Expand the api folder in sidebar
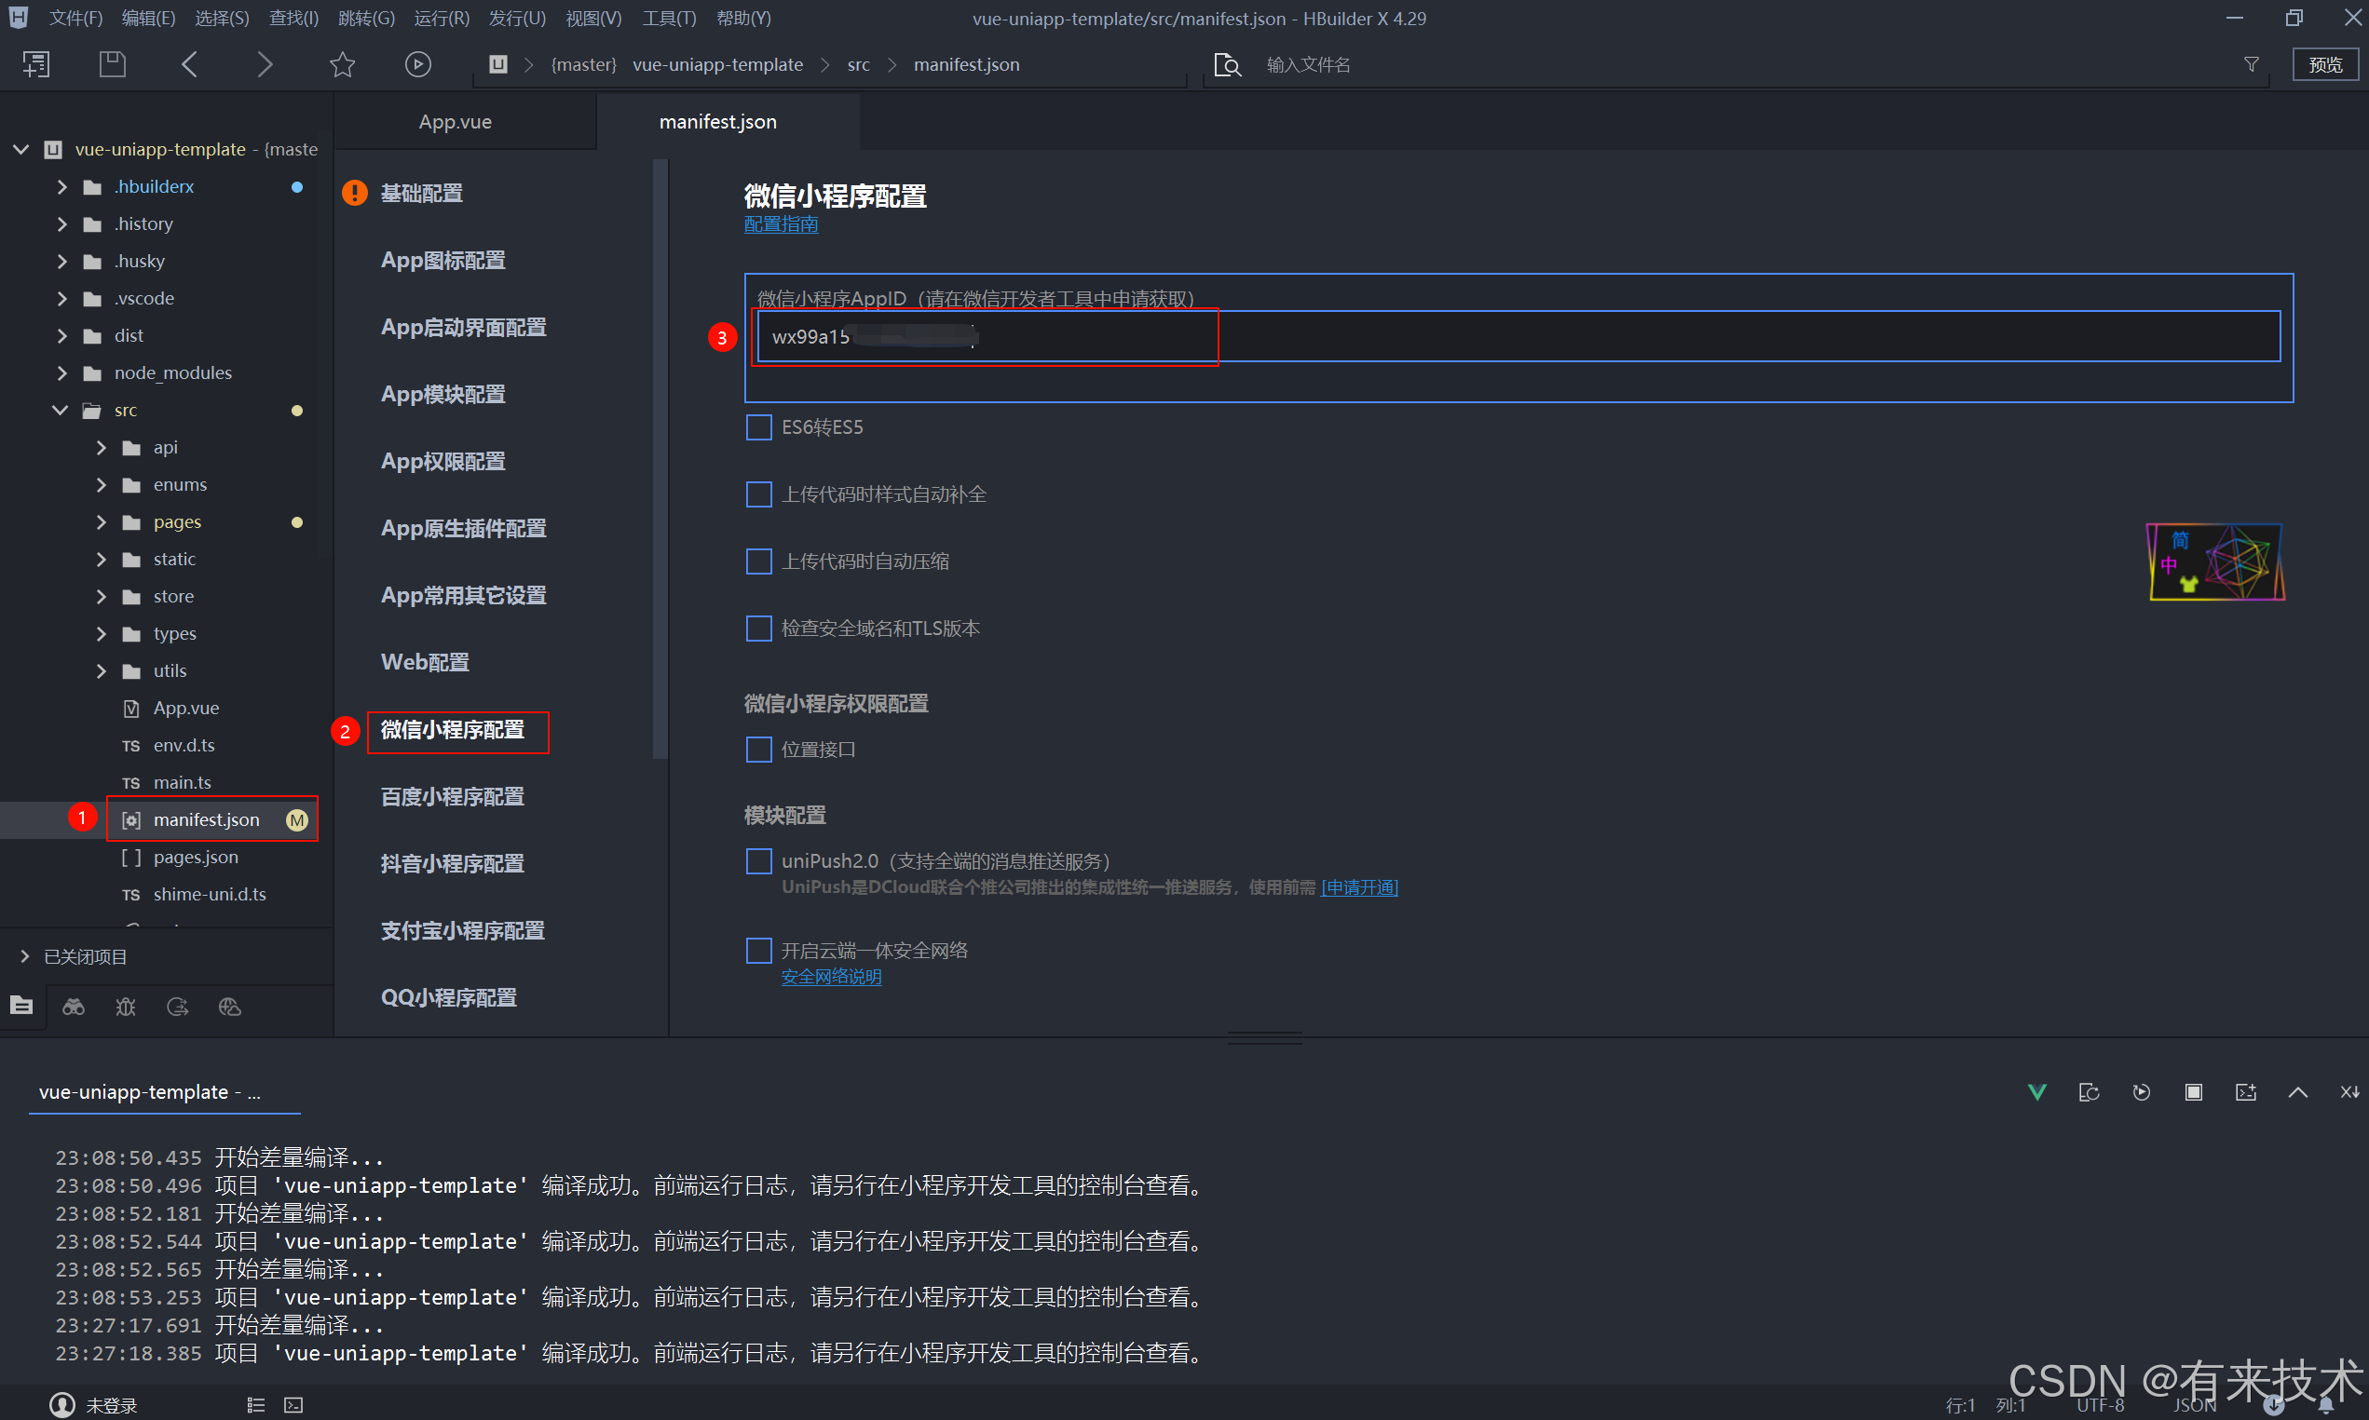 [x=96, y=448]
